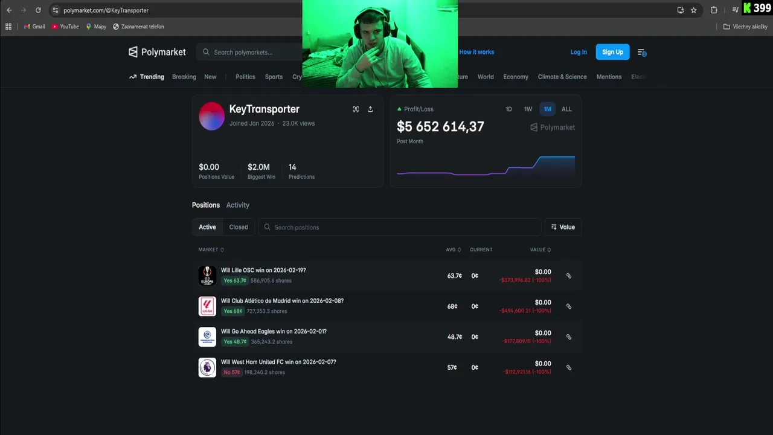The image size is (773, 435).
Task: Open How it works link
Action: tap(476, 52)
